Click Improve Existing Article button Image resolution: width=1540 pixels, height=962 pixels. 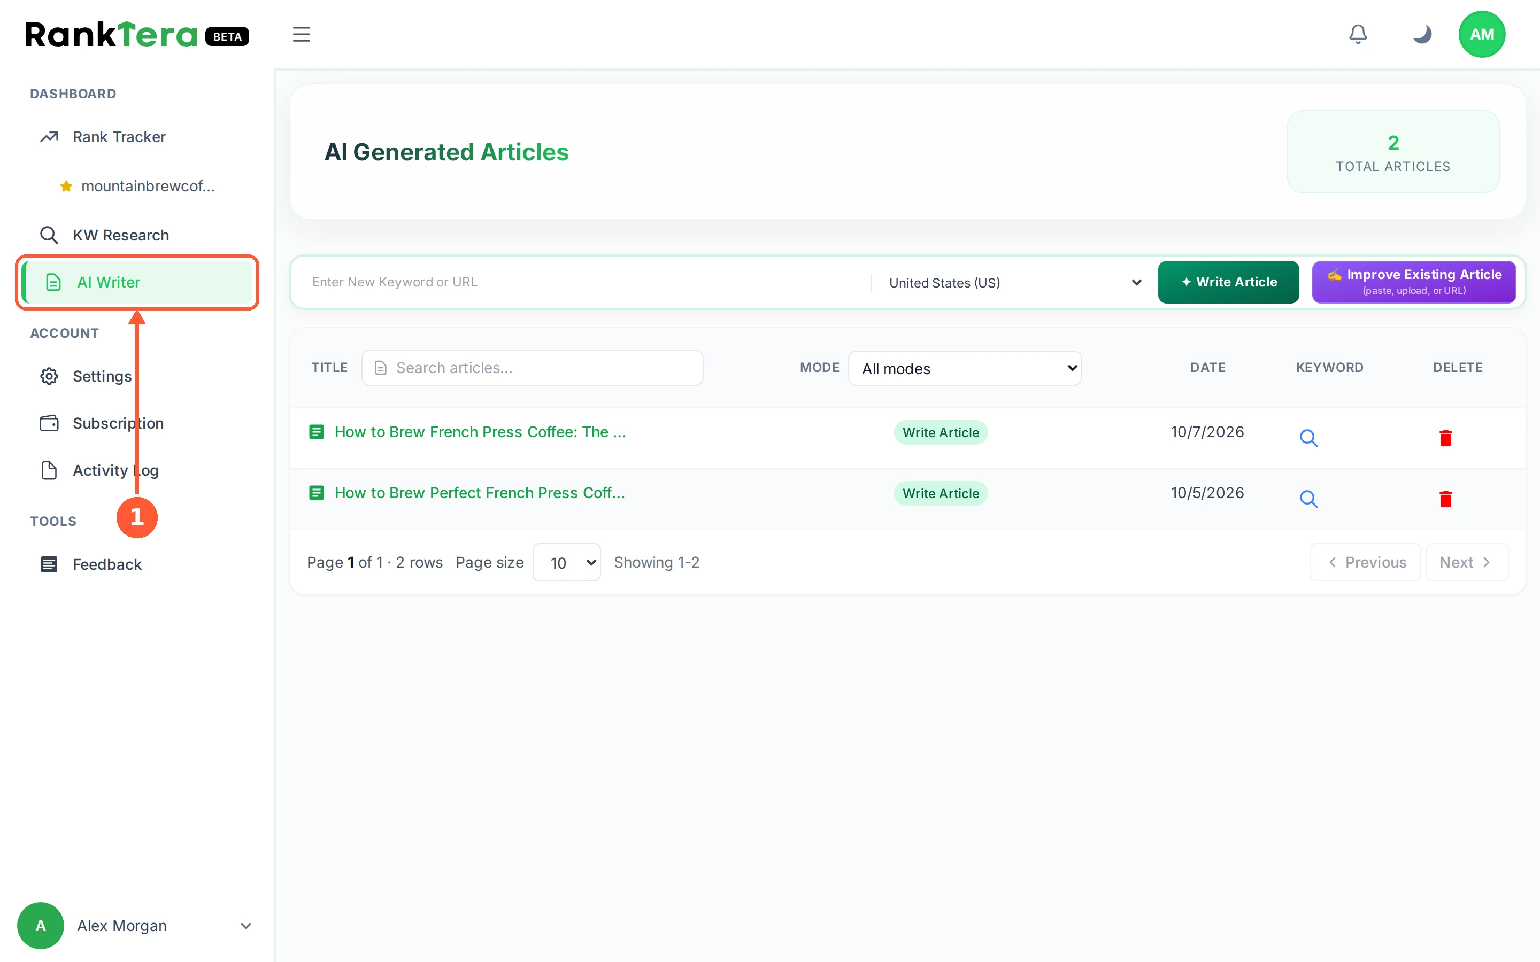1414,282
